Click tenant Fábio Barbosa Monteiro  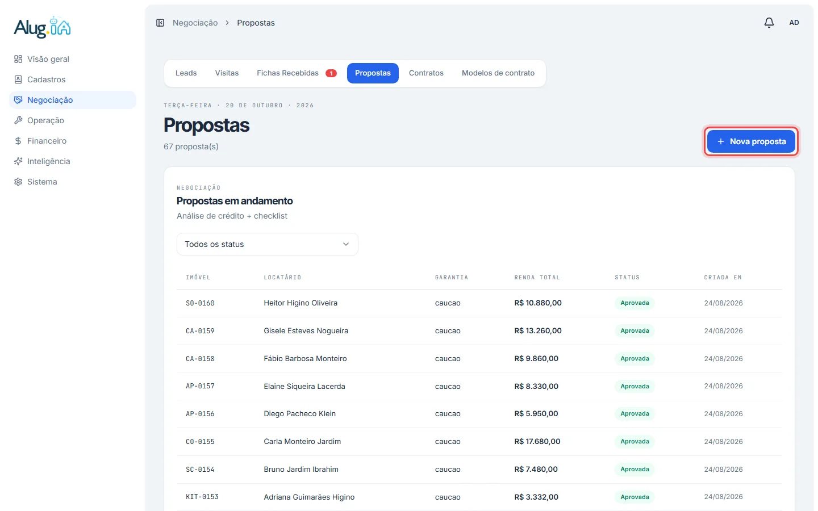(x=305, y=359)
